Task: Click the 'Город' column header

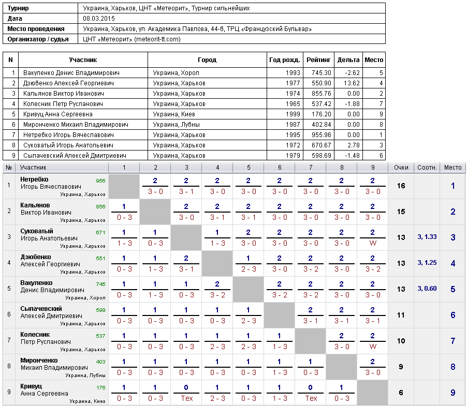Action: click(207, 60)
